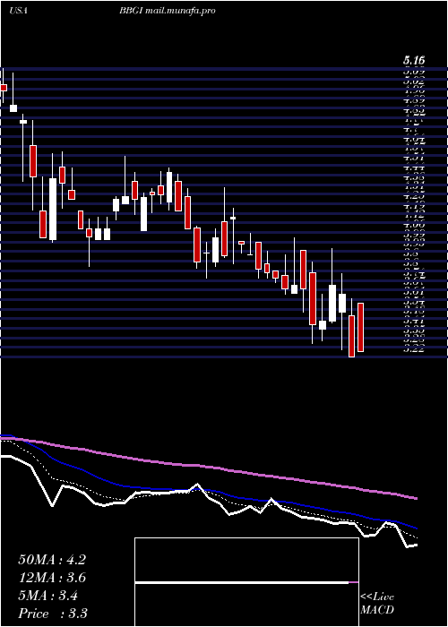Click the white MACD line in box

coord(242,583)
